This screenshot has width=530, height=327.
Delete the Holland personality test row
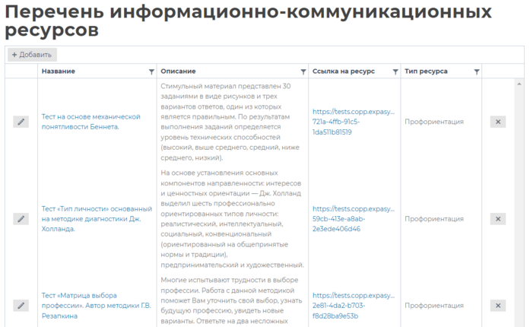tap(498, 219)
